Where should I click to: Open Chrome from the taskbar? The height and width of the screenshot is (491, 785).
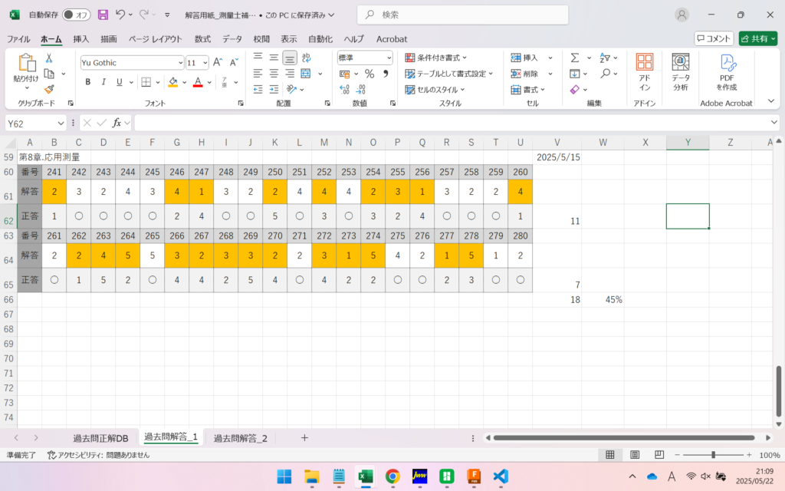(392, 476)
